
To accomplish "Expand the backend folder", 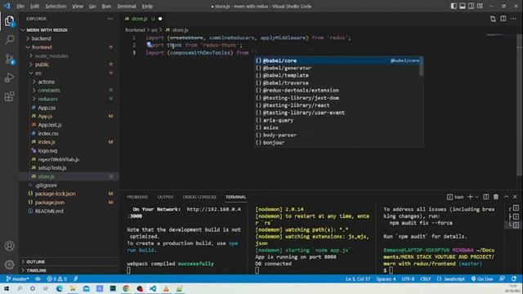I will tap(42, 38).
